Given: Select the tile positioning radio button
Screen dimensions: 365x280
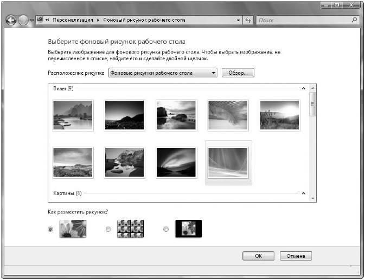Looking at the screenshot, I should pyautogui.click(x=108, y=230).
